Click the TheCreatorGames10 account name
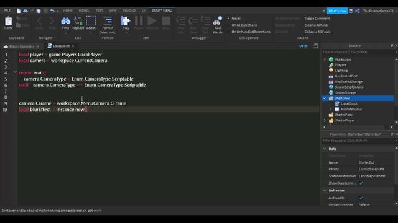Image resolution: width=398 pixels, height=223 pixels. pyautogui.click(x=378, y=11)
